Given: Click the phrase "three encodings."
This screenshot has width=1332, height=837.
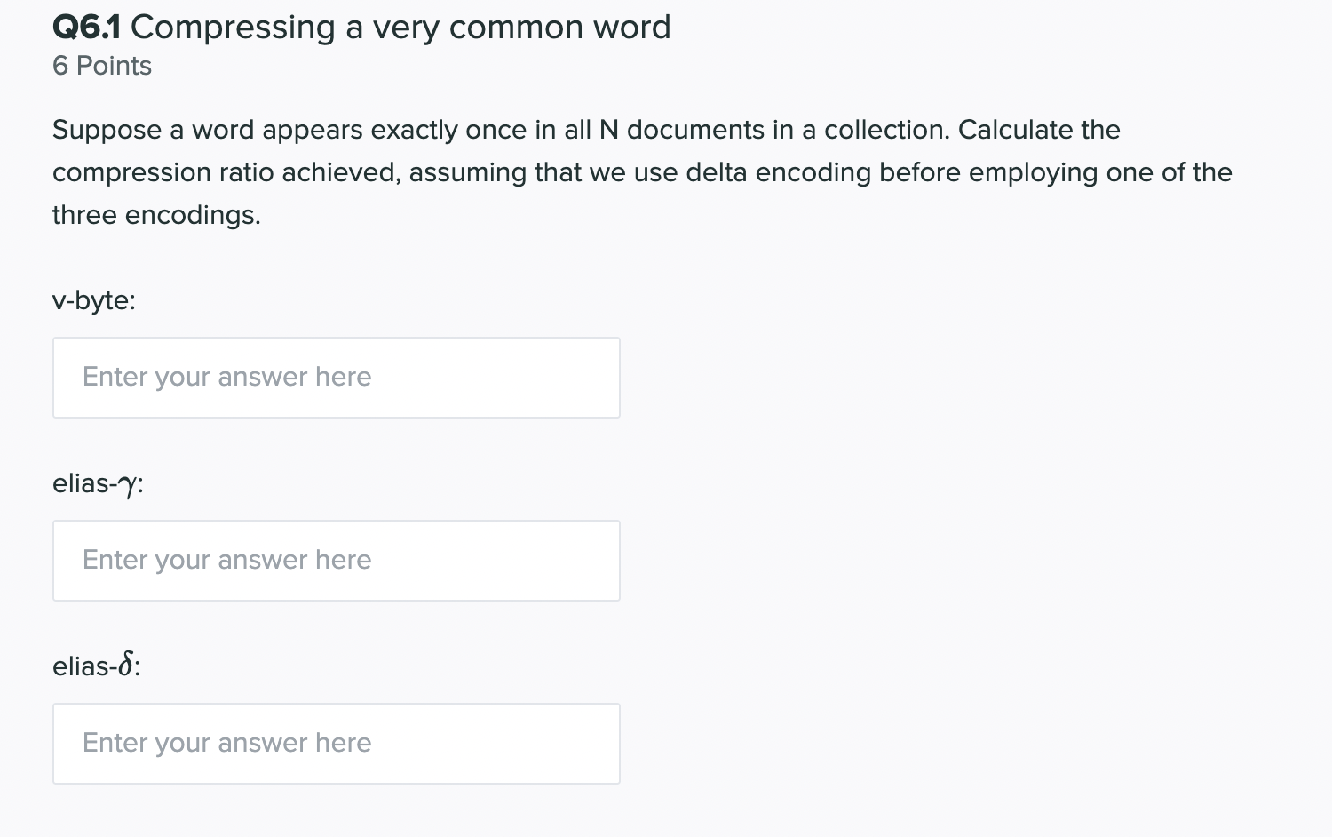Looking at the screenshot, I should (156, 215).
